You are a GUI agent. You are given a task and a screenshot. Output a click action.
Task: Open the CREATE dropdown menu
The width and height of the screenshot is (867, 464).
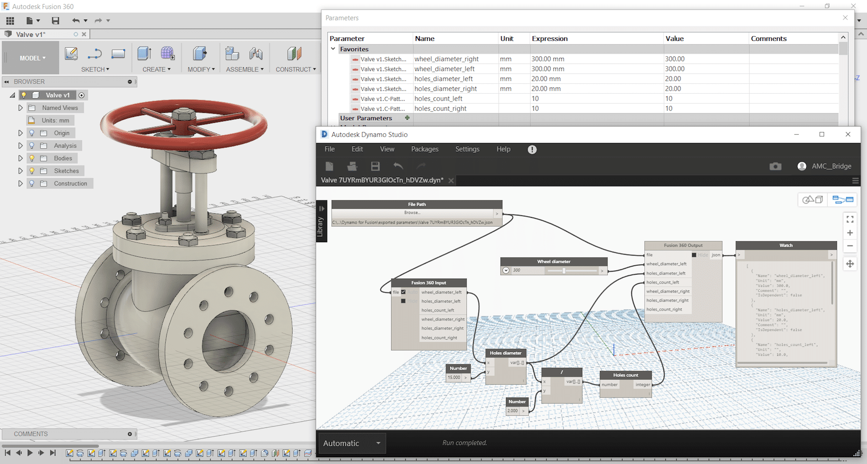coord(157,69)
